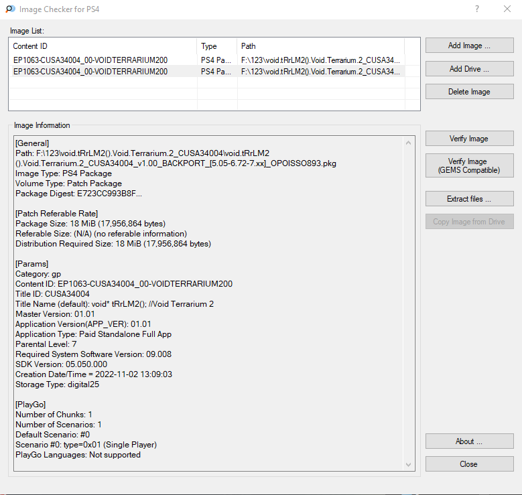
Task: Click the scroll up arrow in Image Information
Action: tap(409, 143)
